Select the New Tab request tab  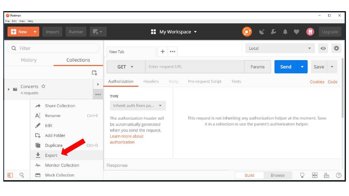[x=131, y=52]
